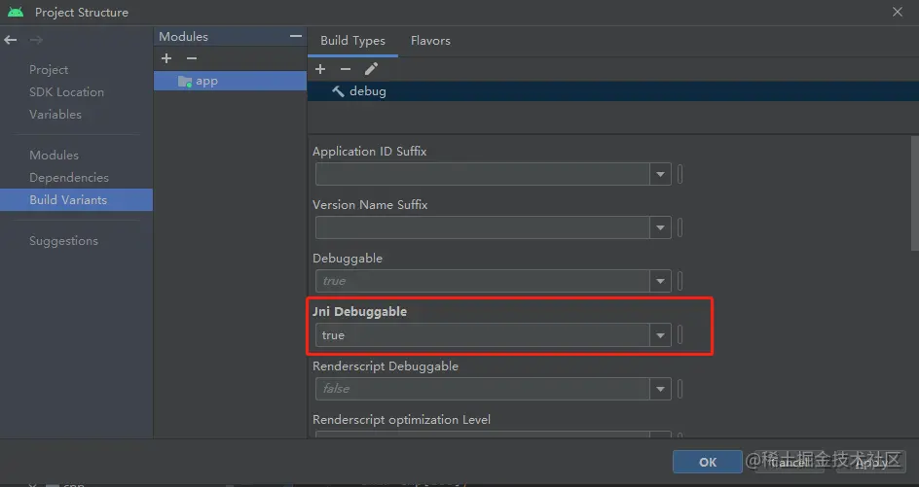Screen dimensions: 919x487
Task: Click the back navigation arrow
Action: pos(11,40)
